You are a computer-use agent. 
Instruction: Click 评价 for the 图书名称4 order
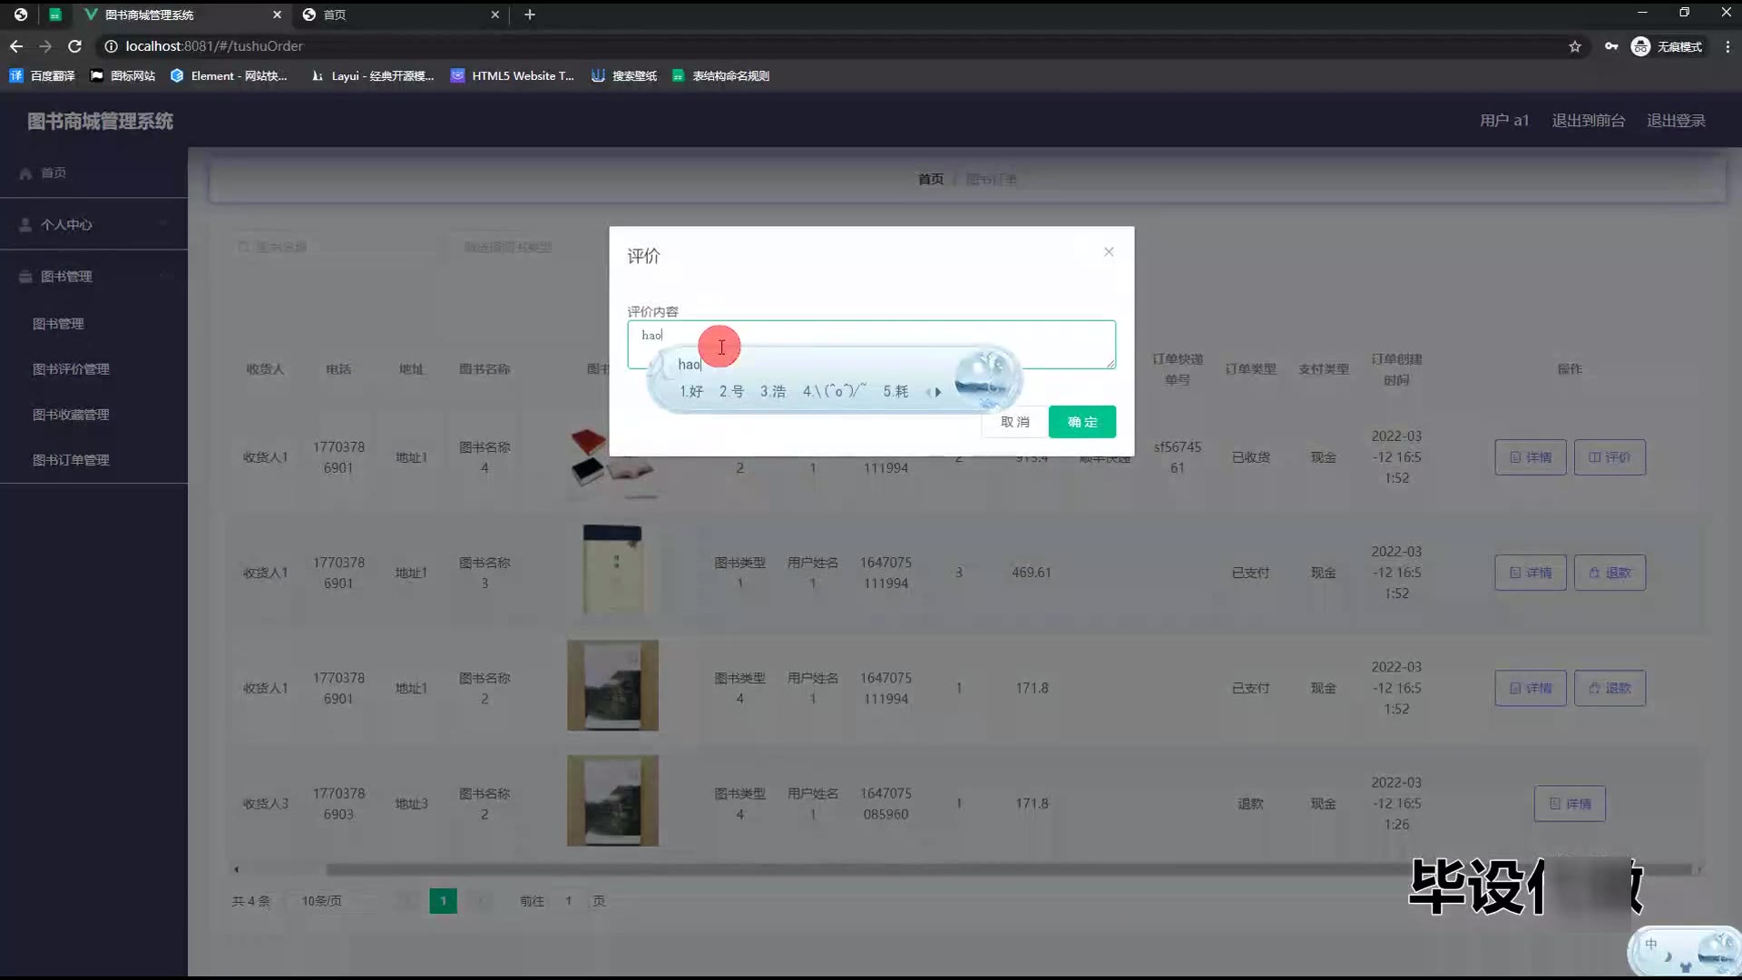(x=1610, y=457)
